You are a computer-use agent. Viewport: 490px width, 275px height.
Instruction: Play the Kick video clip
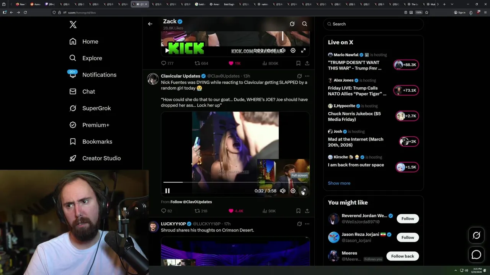[x=167, y=50]
